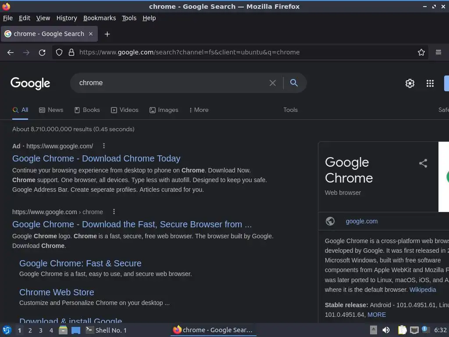Switch to Videos results
This screenshot has width=449, height=337.
pyautogui.click(x=125, y=110)
